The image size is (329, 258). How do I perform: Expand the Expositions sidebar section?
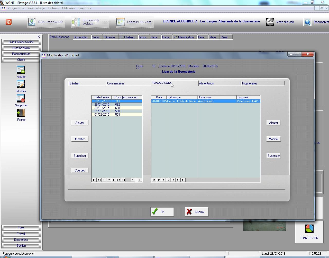tap(21, 240)
